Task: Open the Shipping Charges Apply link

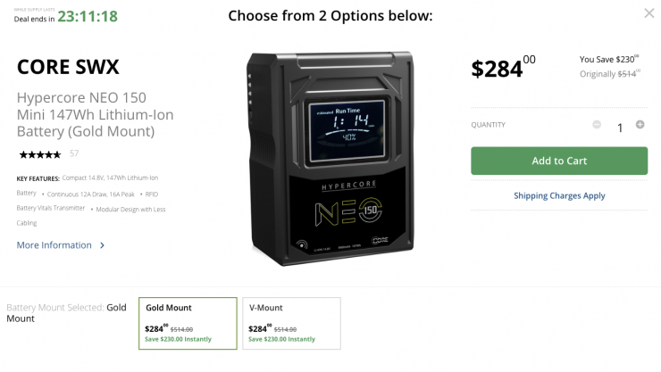Action: (x=559, y=195)
